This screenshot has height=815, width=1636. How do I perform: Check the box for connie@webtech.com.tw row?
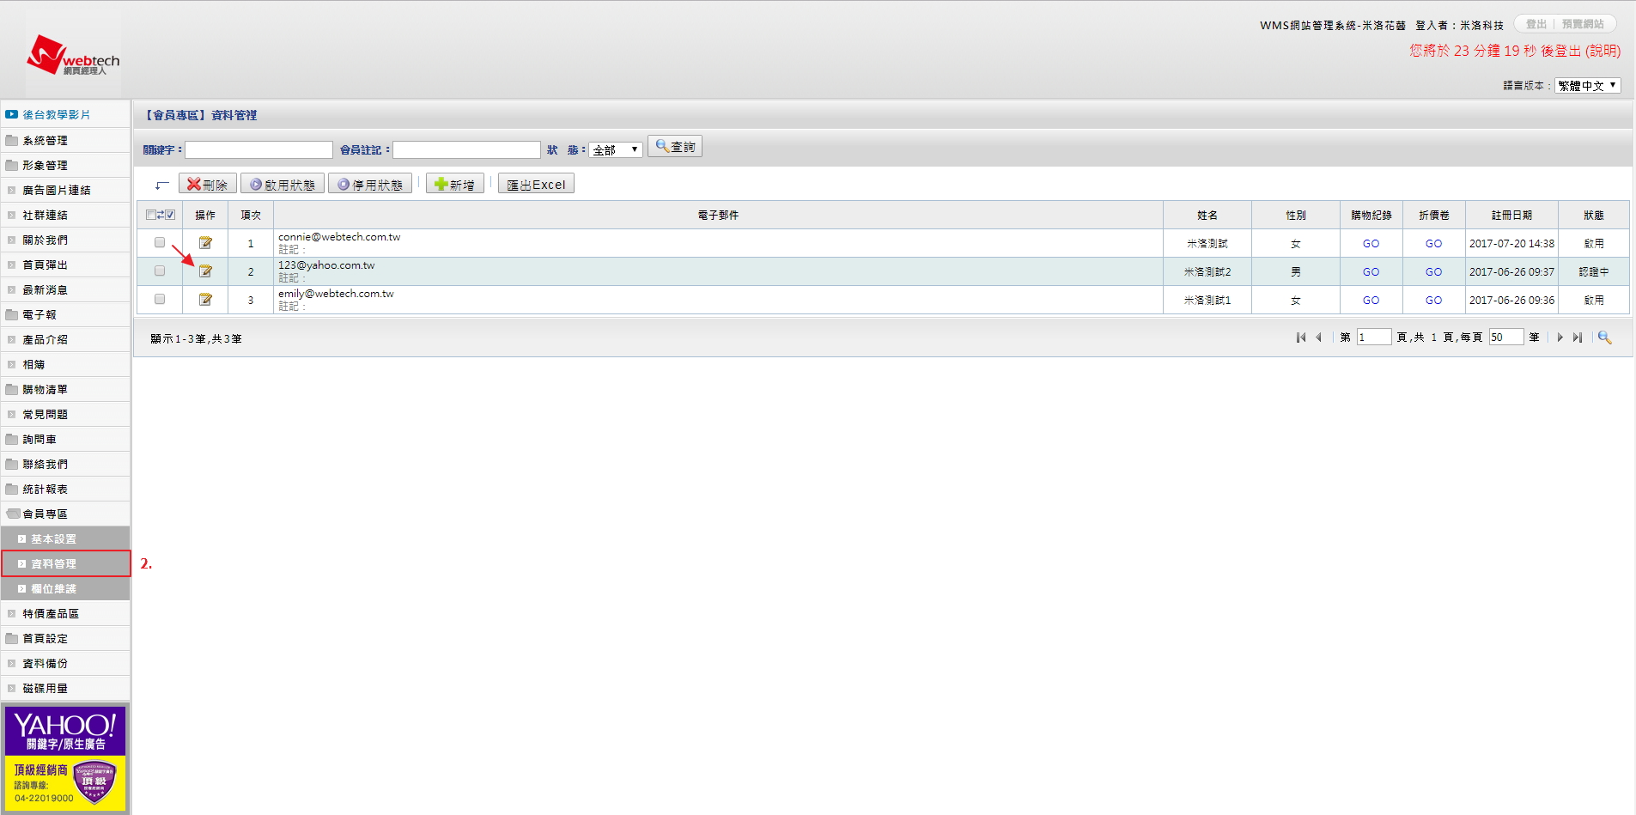pos(160,243)
